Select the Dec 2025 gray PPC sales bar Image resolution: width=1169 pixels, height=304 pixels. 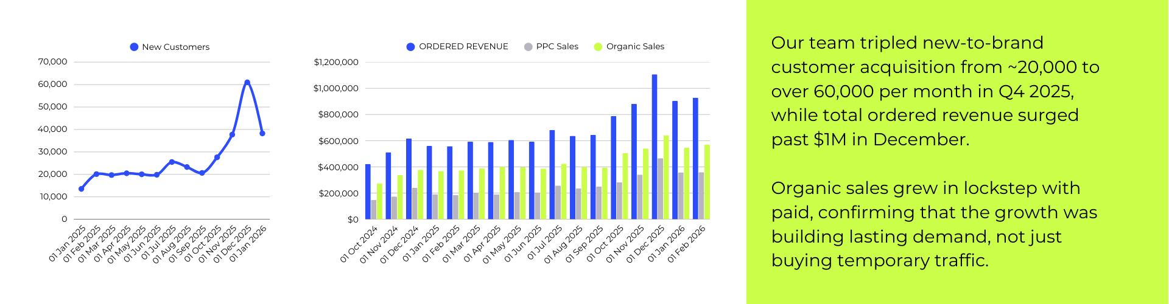click(660, 188)
